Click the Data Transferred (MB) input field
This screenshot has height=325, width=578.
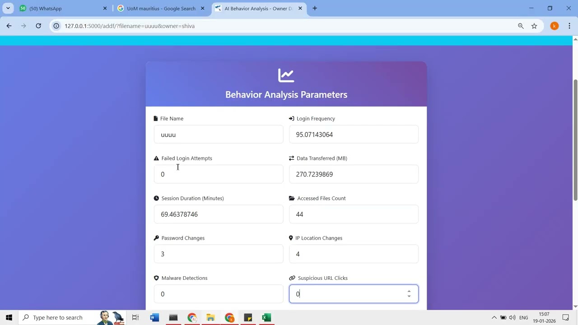click(354, 174)
